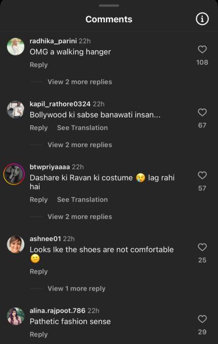Like kapil_rathore0324's Bollywood comment
Image resolution: width=218 pixels, height=344 pixels.
202,112
